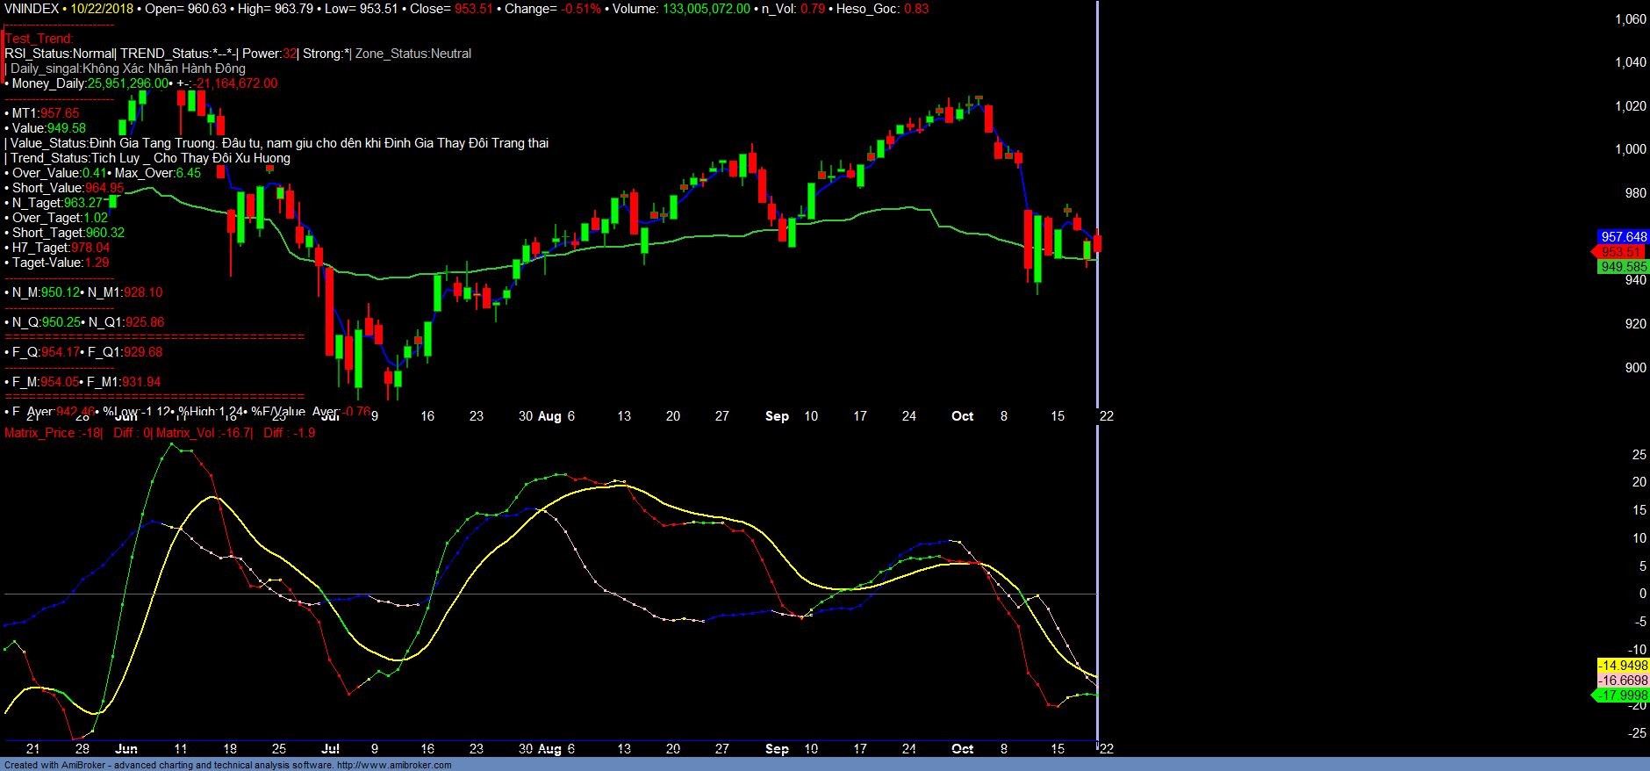This screenshot has width=1650, height=771.
Task: Click the 1,060 level on price axis
Action: [x=1630, y=19]
